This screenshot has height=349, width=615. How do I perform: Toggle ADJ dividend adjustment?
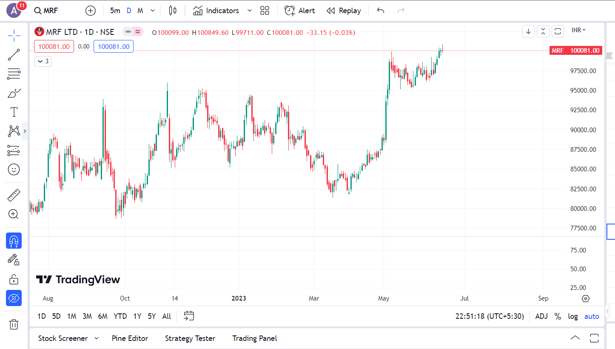(541, 316)
